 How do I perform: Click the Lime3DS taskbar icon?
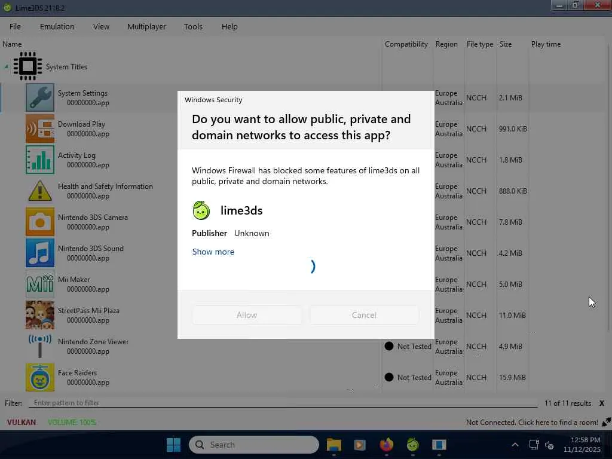[412, 445]
